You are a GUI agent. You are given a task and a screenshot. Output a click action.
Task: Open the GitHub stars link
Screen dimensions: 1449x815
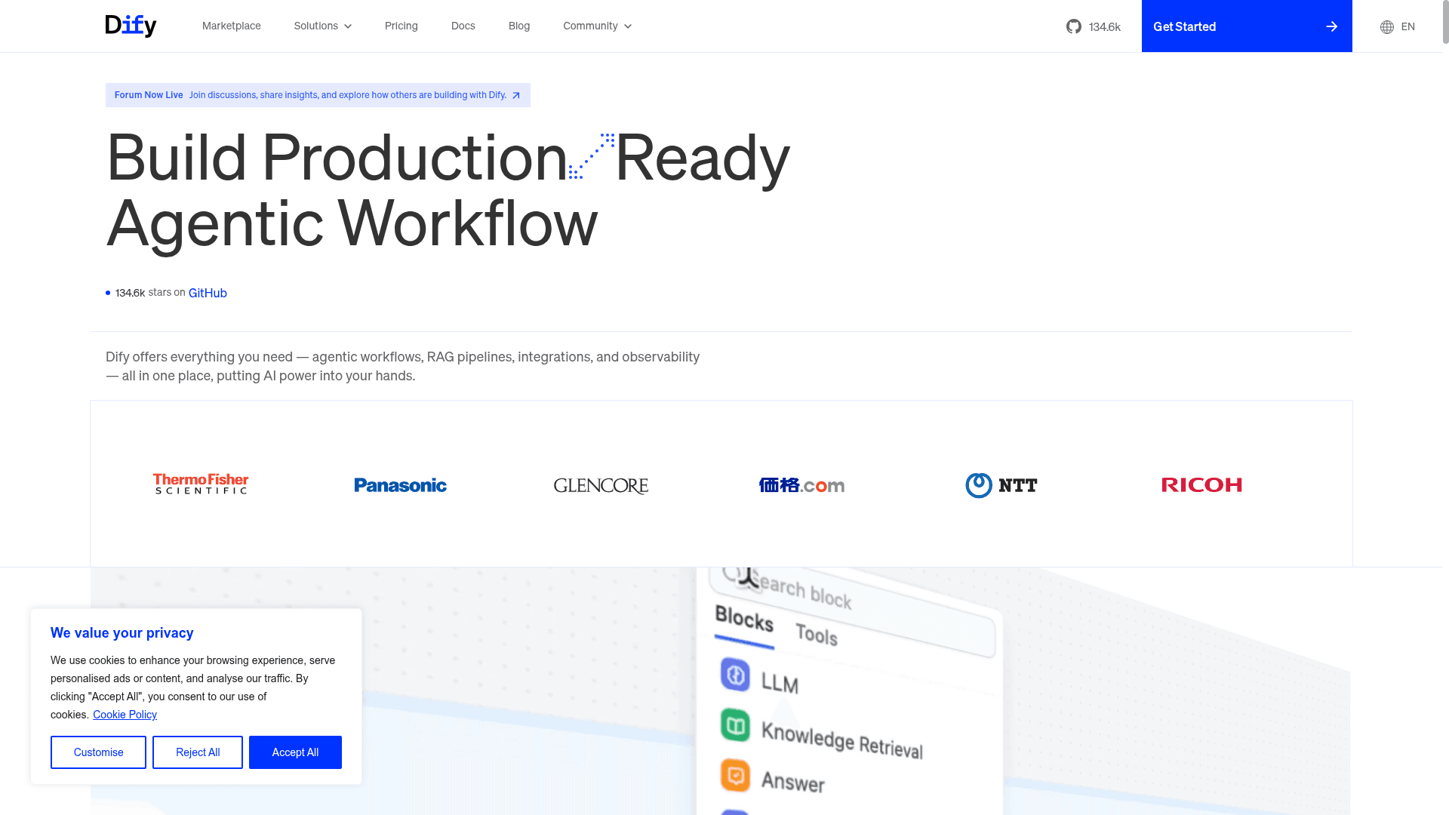click(208, 293)
